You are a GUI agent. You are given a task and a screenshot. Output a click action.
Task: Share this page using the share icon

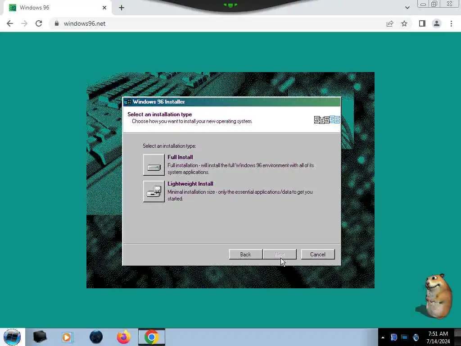pos(390,23)
